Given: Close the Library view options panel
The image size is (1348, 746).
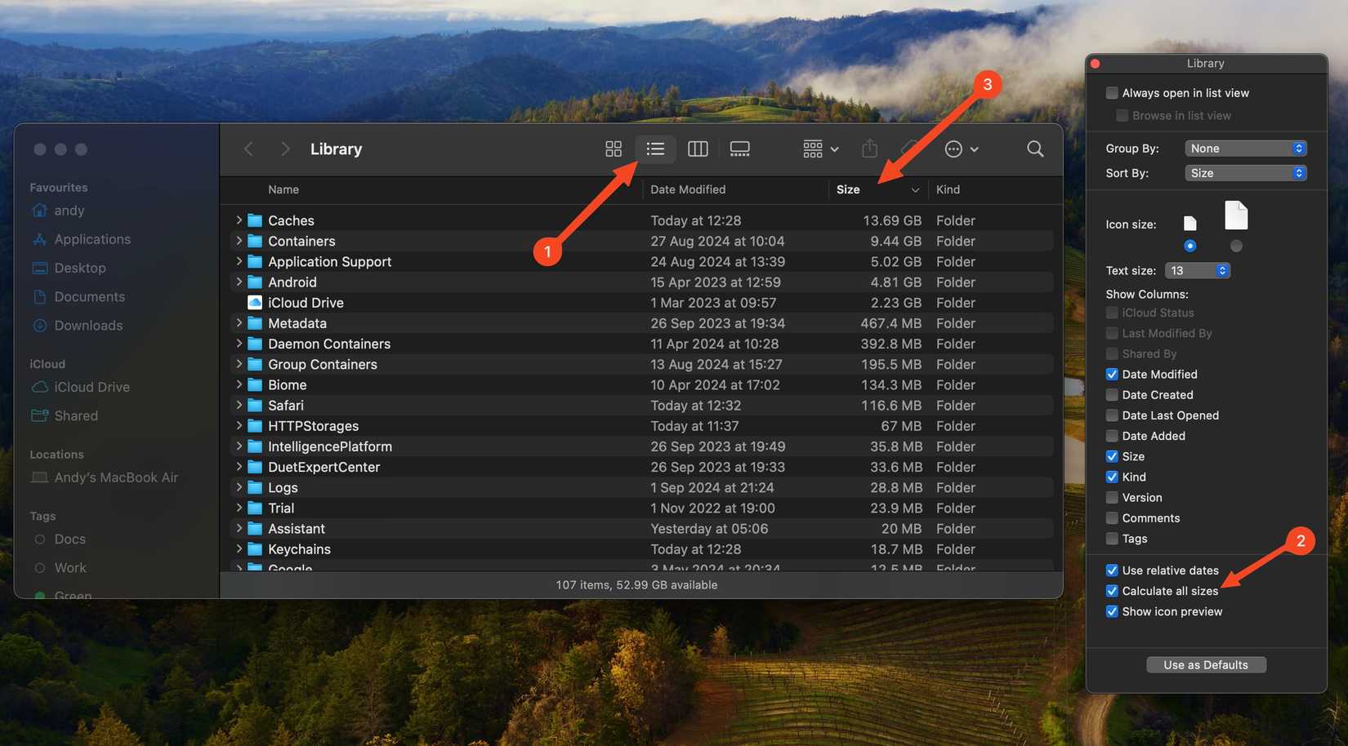Looking at the screenshot, I should point(1096,64).
